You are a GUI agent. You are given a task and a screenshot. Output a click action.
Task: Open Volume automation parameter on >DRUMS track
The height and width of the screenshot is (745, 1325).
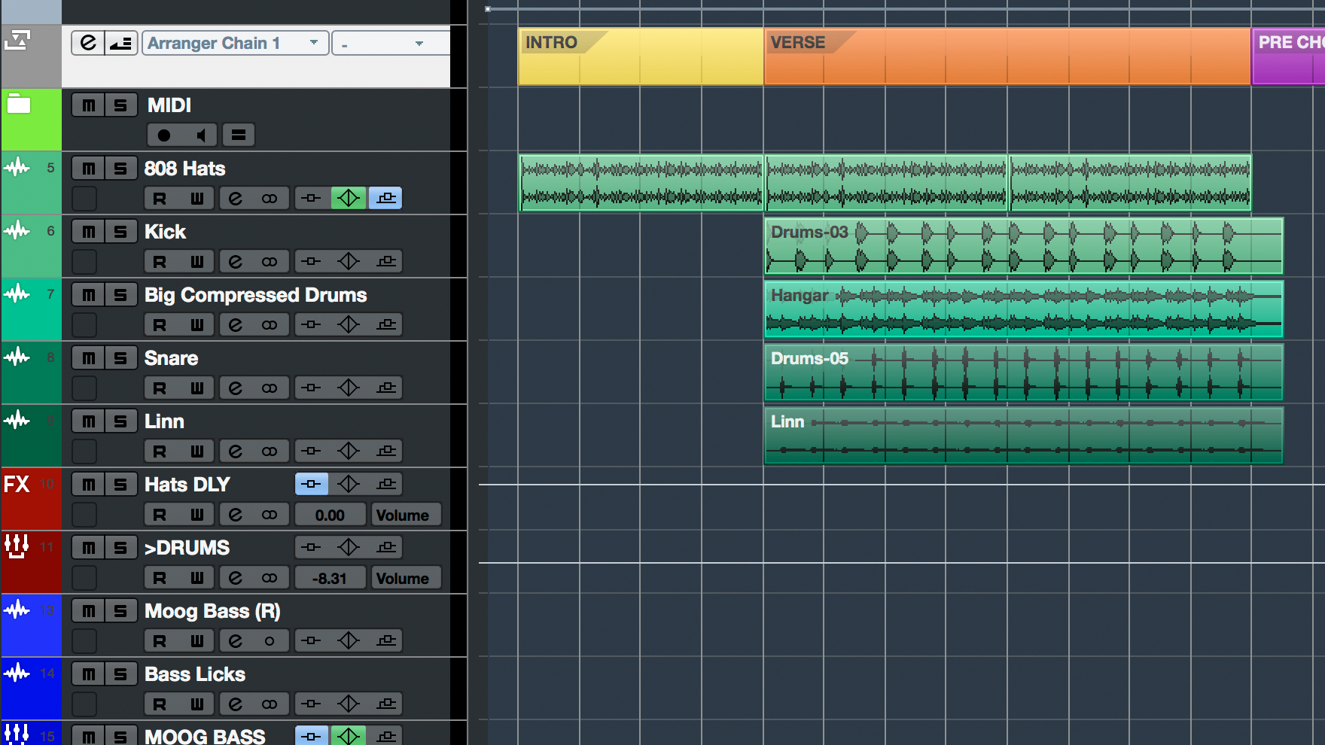click(x=403, y=578)
